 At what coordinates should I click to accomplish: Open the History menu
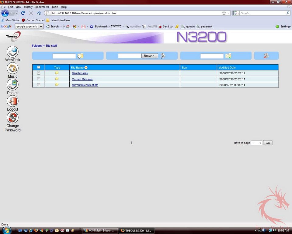coord(28,7)
